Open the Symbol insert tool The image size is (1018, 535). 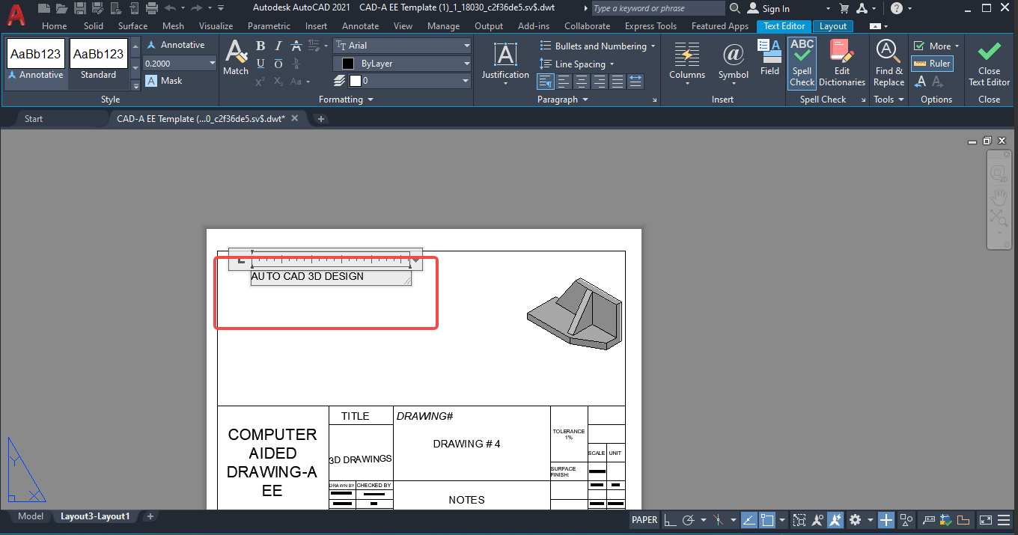[733, 61]
